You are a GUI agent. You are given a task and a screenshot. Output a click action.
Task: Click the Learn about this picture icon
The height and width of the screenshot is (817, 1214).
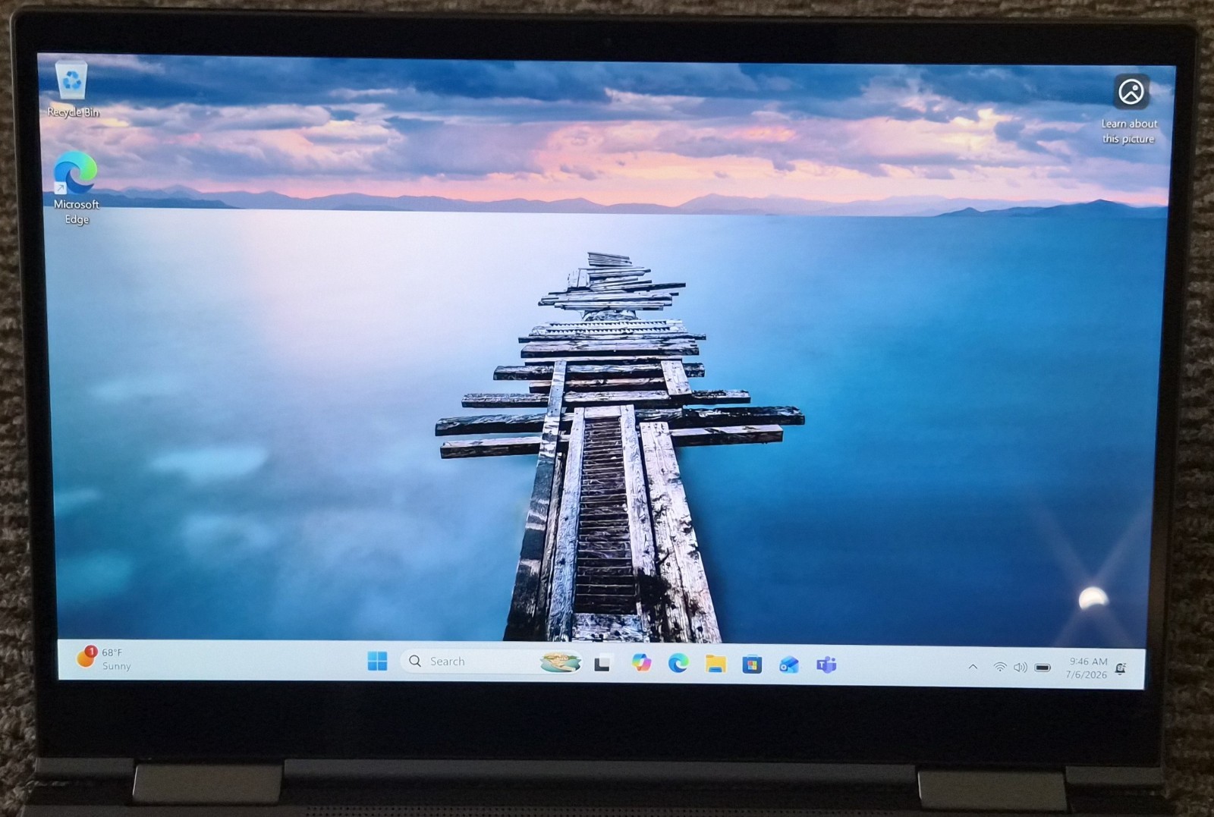point(1130,109)
